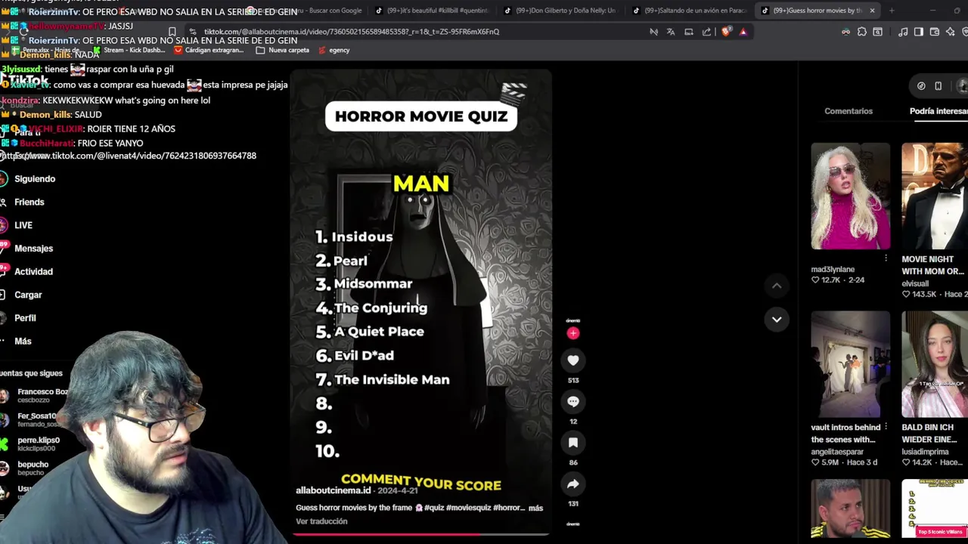Close the Guess horror movies tab
Image resolution: width=968 pixels, height=544 pixels.
click(x=872, y=11)
